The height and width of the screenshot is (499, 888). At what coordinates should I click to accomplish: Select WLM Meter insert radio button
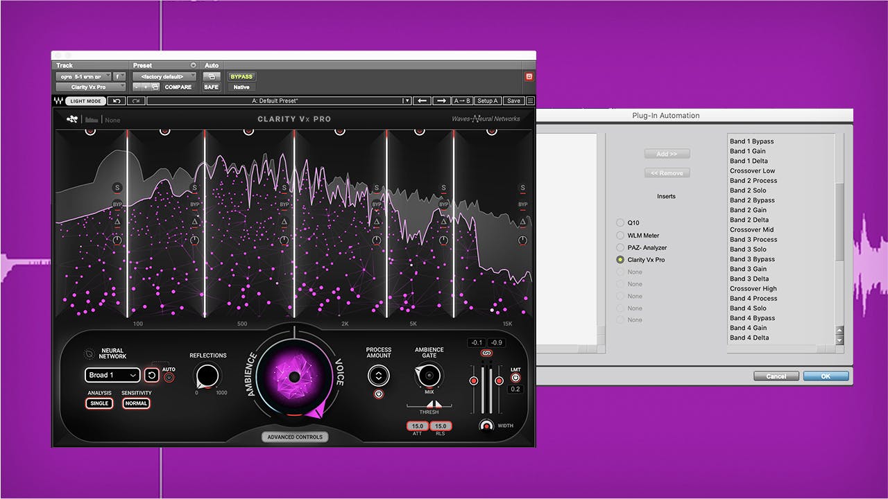coord(620,236)
